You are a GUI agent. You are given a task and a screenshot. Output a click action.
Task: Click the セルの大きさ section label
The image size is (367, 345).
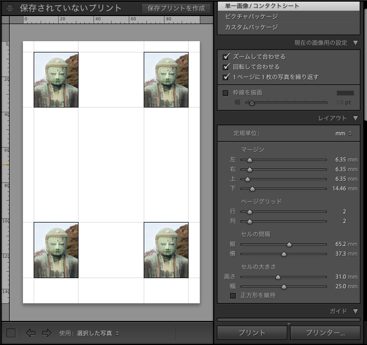click(x=259, y=267)
